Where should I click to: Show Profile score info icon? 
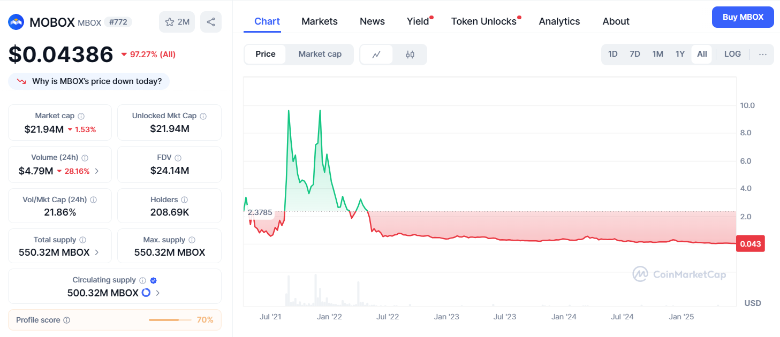[66, 320]
